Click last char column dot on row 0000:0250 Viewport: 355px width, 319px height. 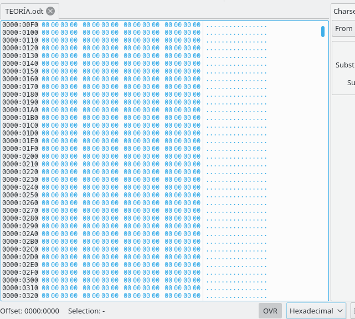pyautogui.click(x=266, y=195)
